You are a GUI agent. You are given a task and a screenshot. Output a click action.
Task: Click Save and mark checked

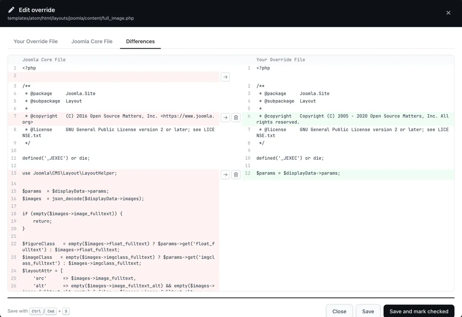pyautogui.click(x=419, y=311)
